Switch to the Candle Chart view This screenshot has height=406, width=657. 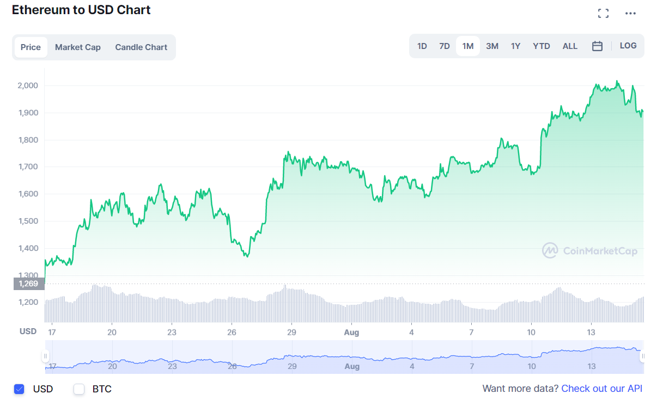(141, 47)
